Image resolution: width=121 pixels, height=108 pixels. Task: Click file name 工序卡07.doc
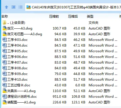(18, 63)
